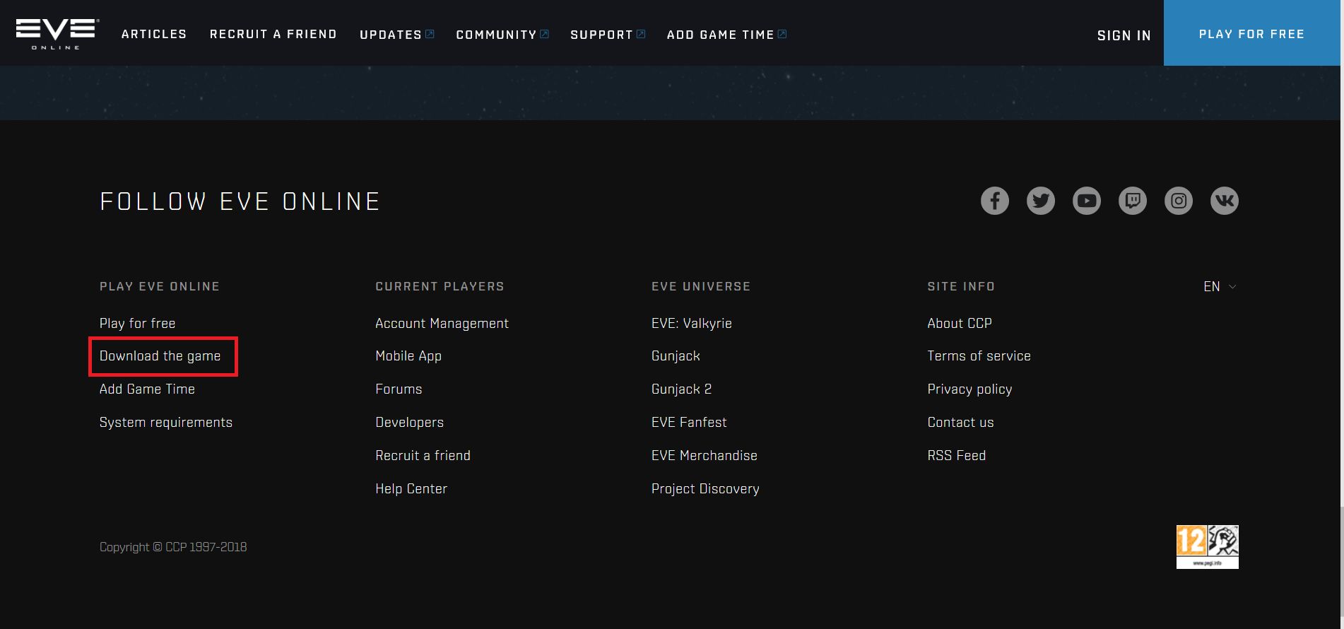Open Developers link
Viewport: 1344px width, 629px height.
click(x=409, y=422)
